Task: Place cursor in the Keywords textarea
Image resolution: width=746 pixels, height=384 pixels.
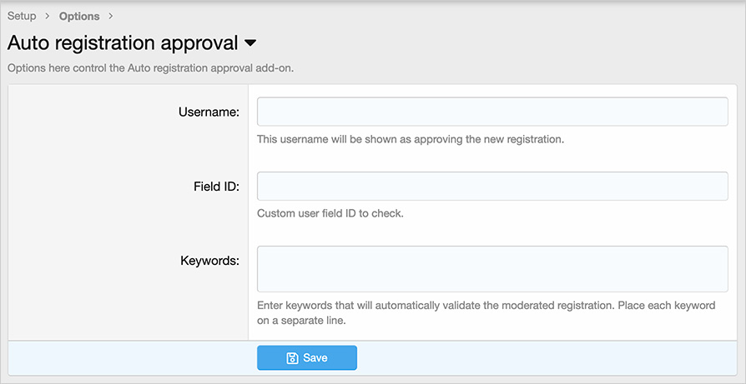Action: 492,268
